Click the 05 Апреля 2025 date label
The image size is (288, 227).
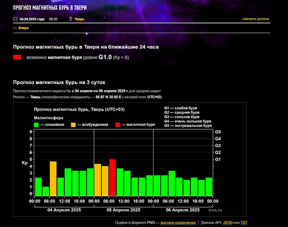click(123, 210)
